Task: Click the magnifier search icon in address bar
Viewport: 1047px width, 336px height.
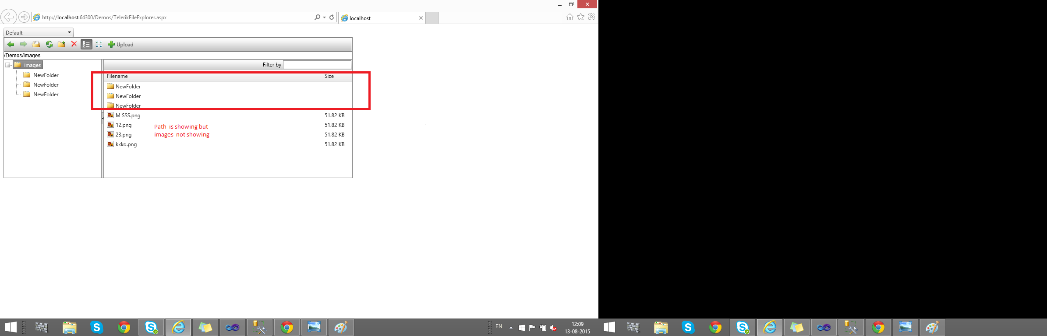Action: click(x=317, y=17)
